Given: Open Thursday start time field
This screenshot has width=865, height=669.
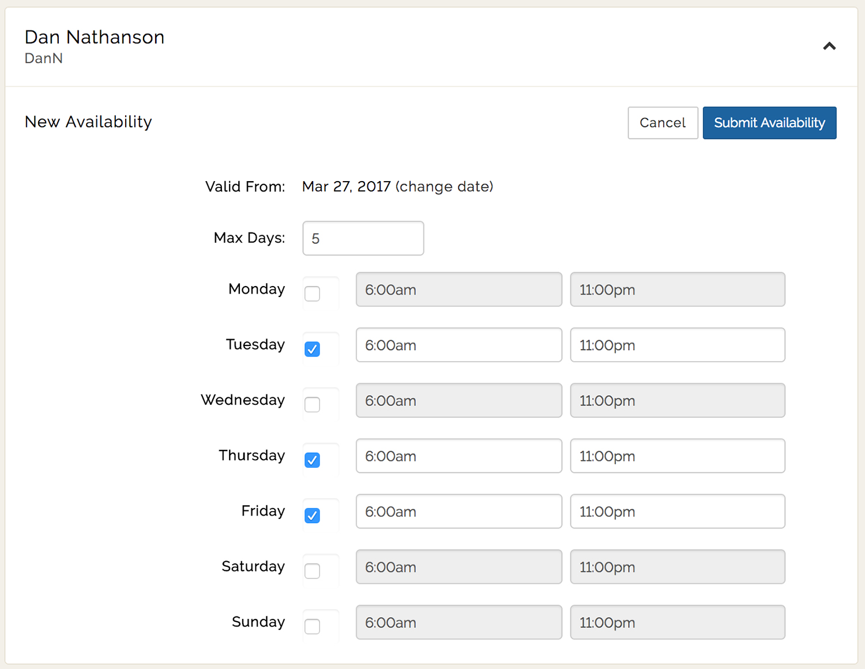Looking at the screenshot, I should coord(459,456).
